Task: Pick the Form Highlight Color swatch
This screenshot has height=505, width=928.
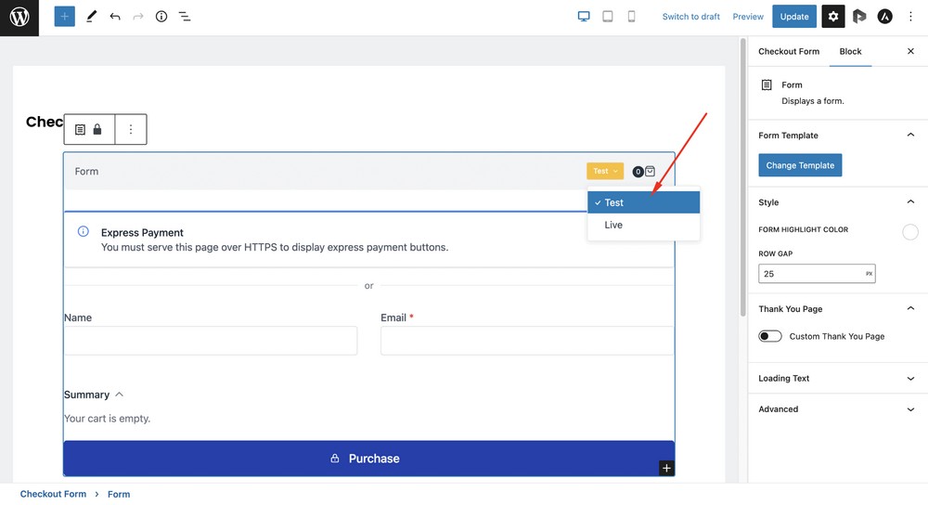Action: click(910, 232)
